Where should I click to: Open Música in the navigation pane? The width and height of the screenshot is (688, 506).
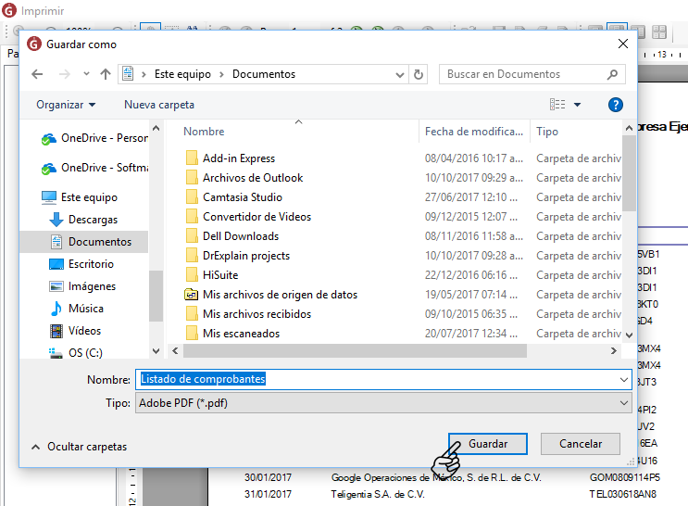pos(85,308)
